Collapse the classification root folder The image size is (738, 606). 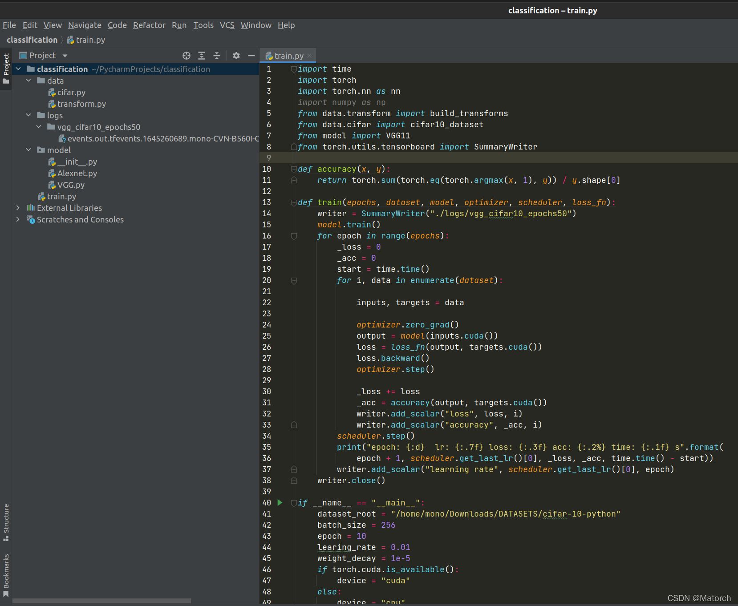pyautogui.click(x=18, y=69)
